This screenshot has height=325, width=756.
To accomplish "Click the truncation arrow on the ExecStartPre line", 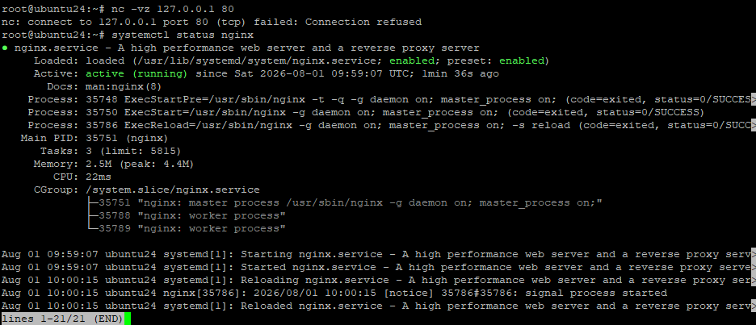I will (753, 100).
